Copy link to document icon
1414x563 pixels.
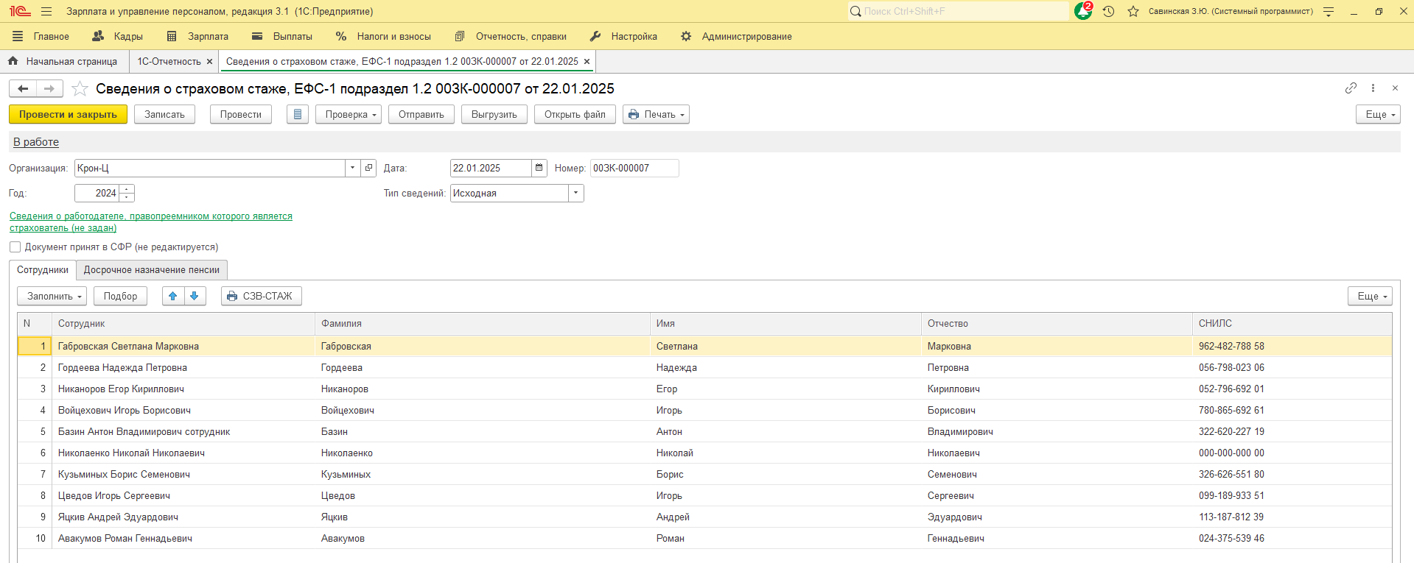pyautogui.click(x=1350, y=88)
